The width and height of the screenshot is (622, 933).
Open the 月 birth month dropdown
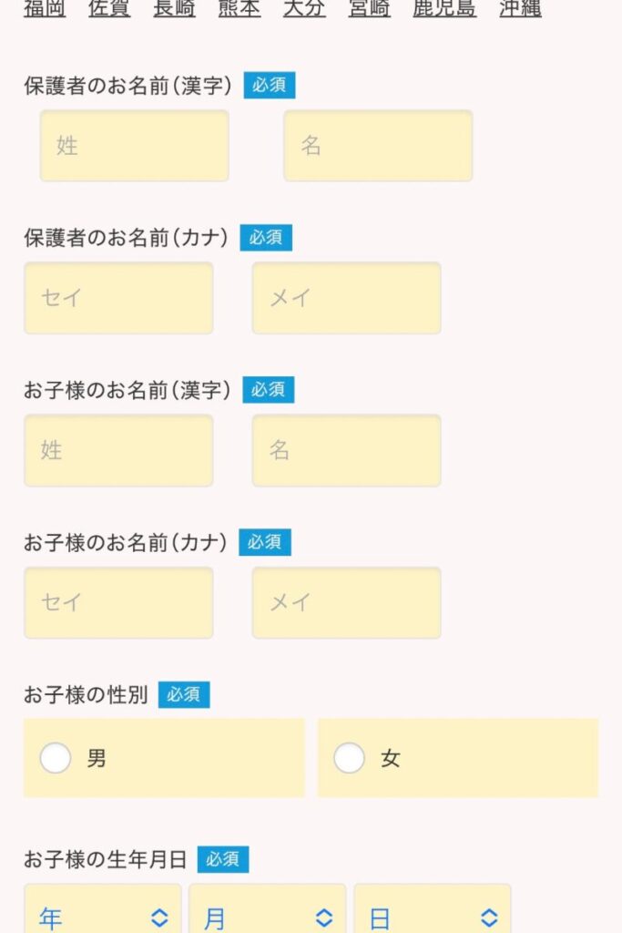pyautogui.click(x=267, y=915)
